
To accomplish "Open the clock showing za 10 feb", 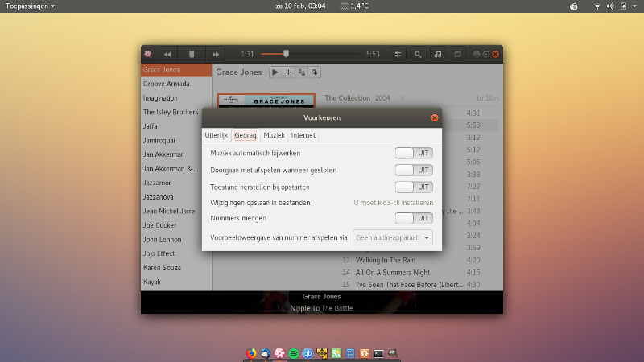I will (300, 6).
